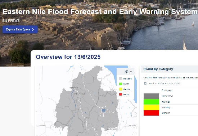
Task: Collapse the map legend with the chevron
Action: [x=131, y=71]
